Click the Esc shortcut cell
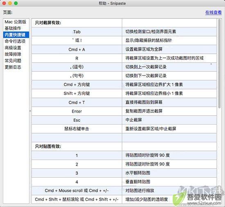This screenshot has width=225, height=207. point(77,120)
